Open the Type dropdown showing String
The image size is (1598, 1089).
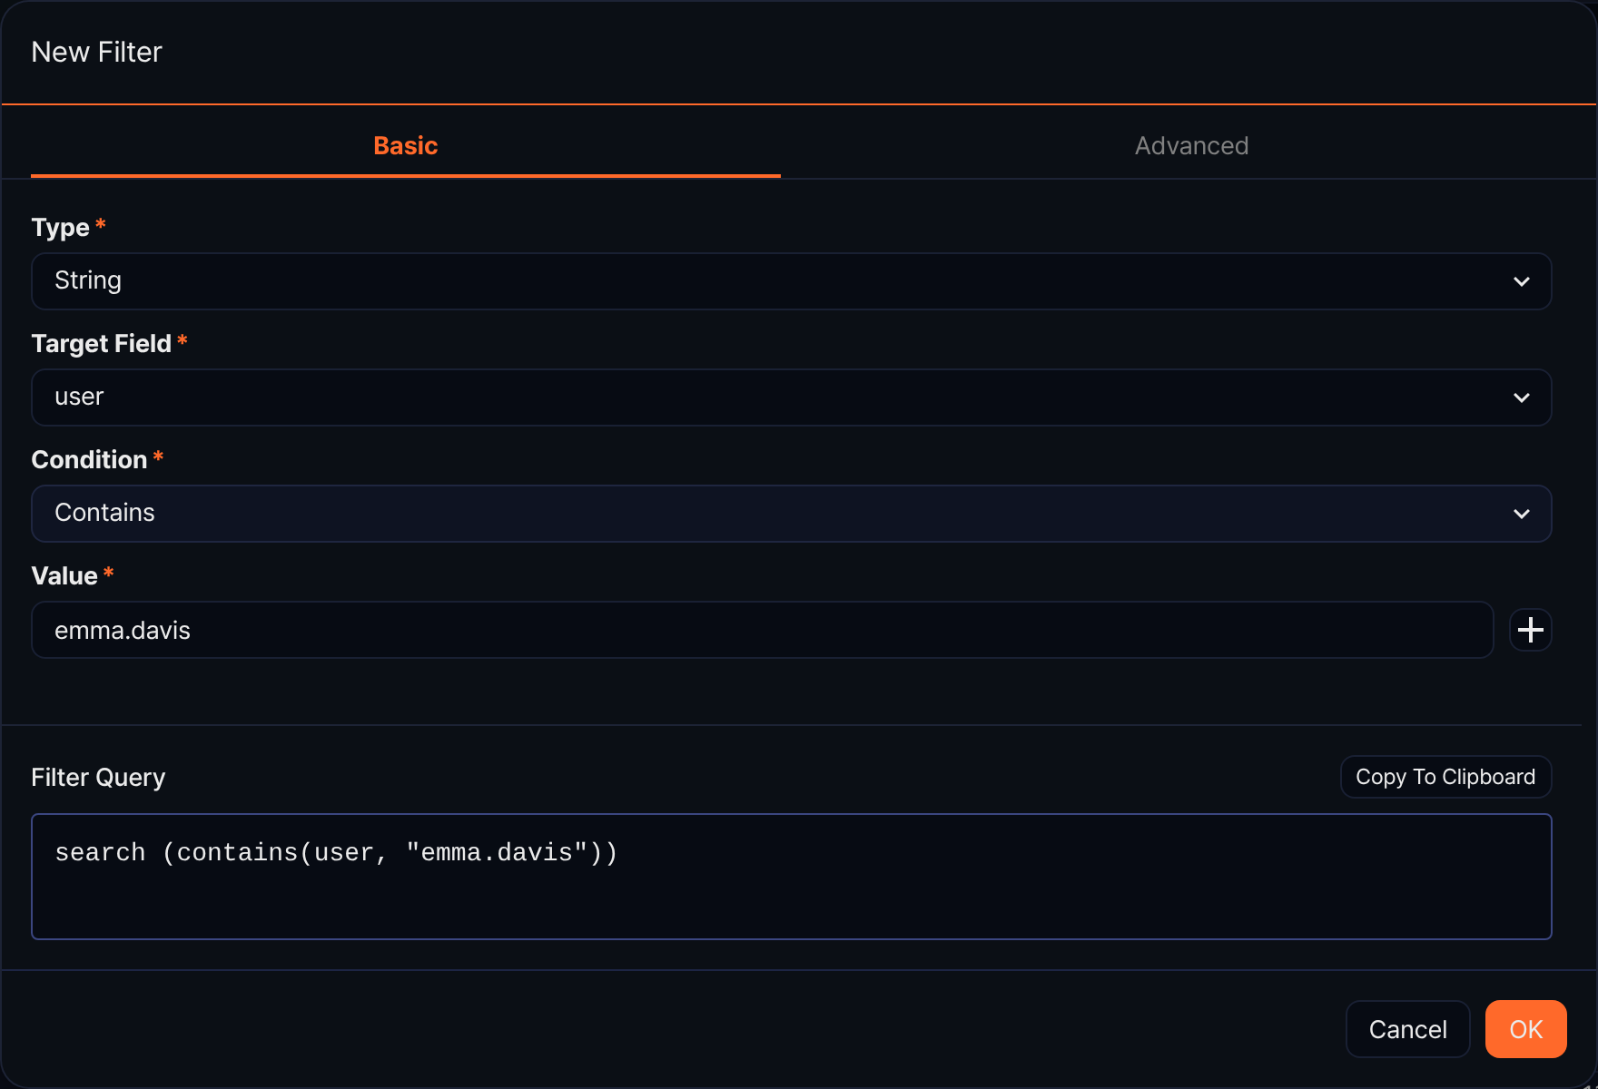point(791,281)
